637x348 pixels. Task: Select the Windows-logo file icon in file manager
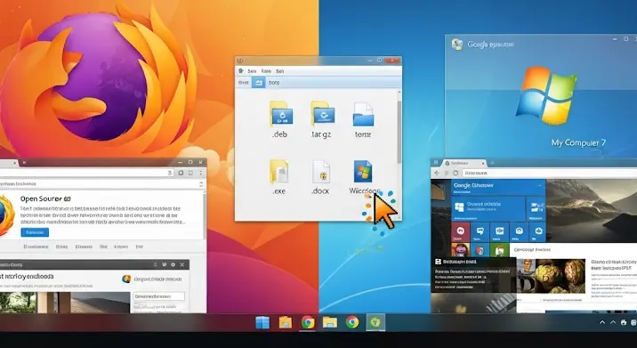[x=363, y=171]
